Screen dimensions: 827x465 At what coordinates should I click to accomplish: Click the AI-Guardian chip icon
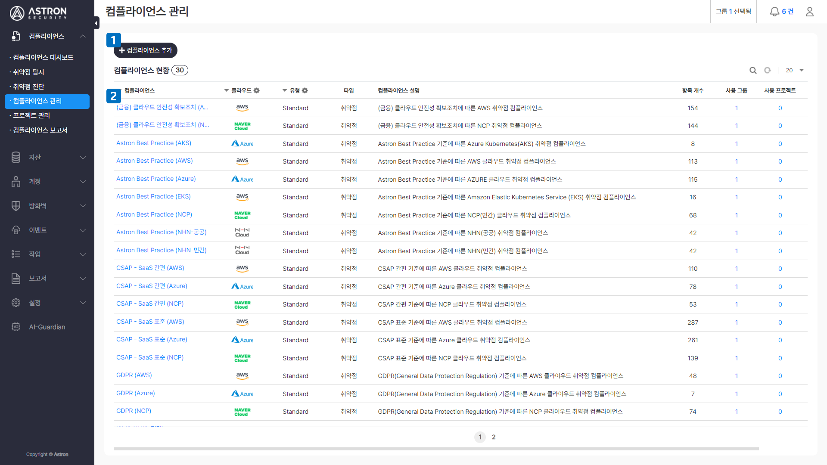point(16,327)
